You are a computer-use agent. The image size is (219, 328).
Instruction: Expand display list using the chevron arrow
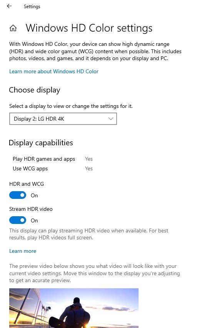point(111,119)
